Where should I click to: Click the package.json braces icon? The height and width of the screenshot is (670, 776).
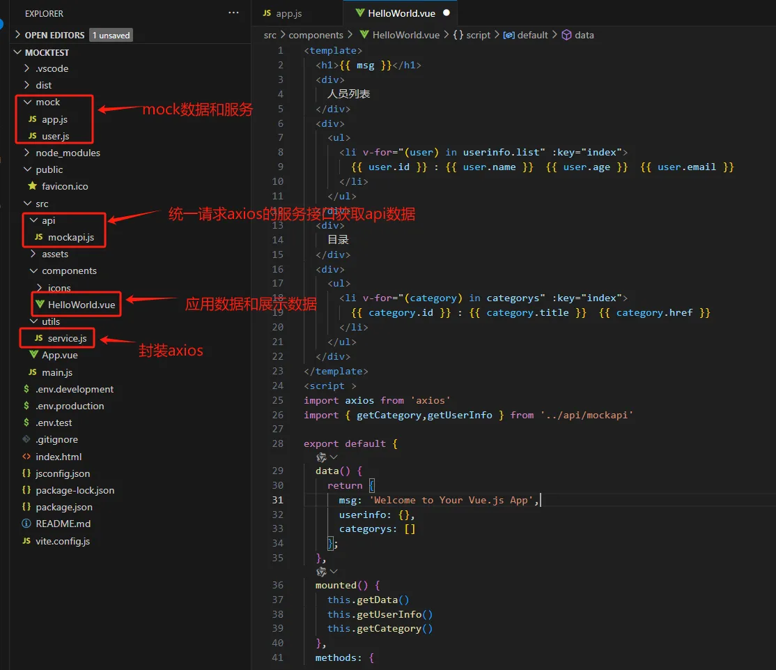pos(26,507)
